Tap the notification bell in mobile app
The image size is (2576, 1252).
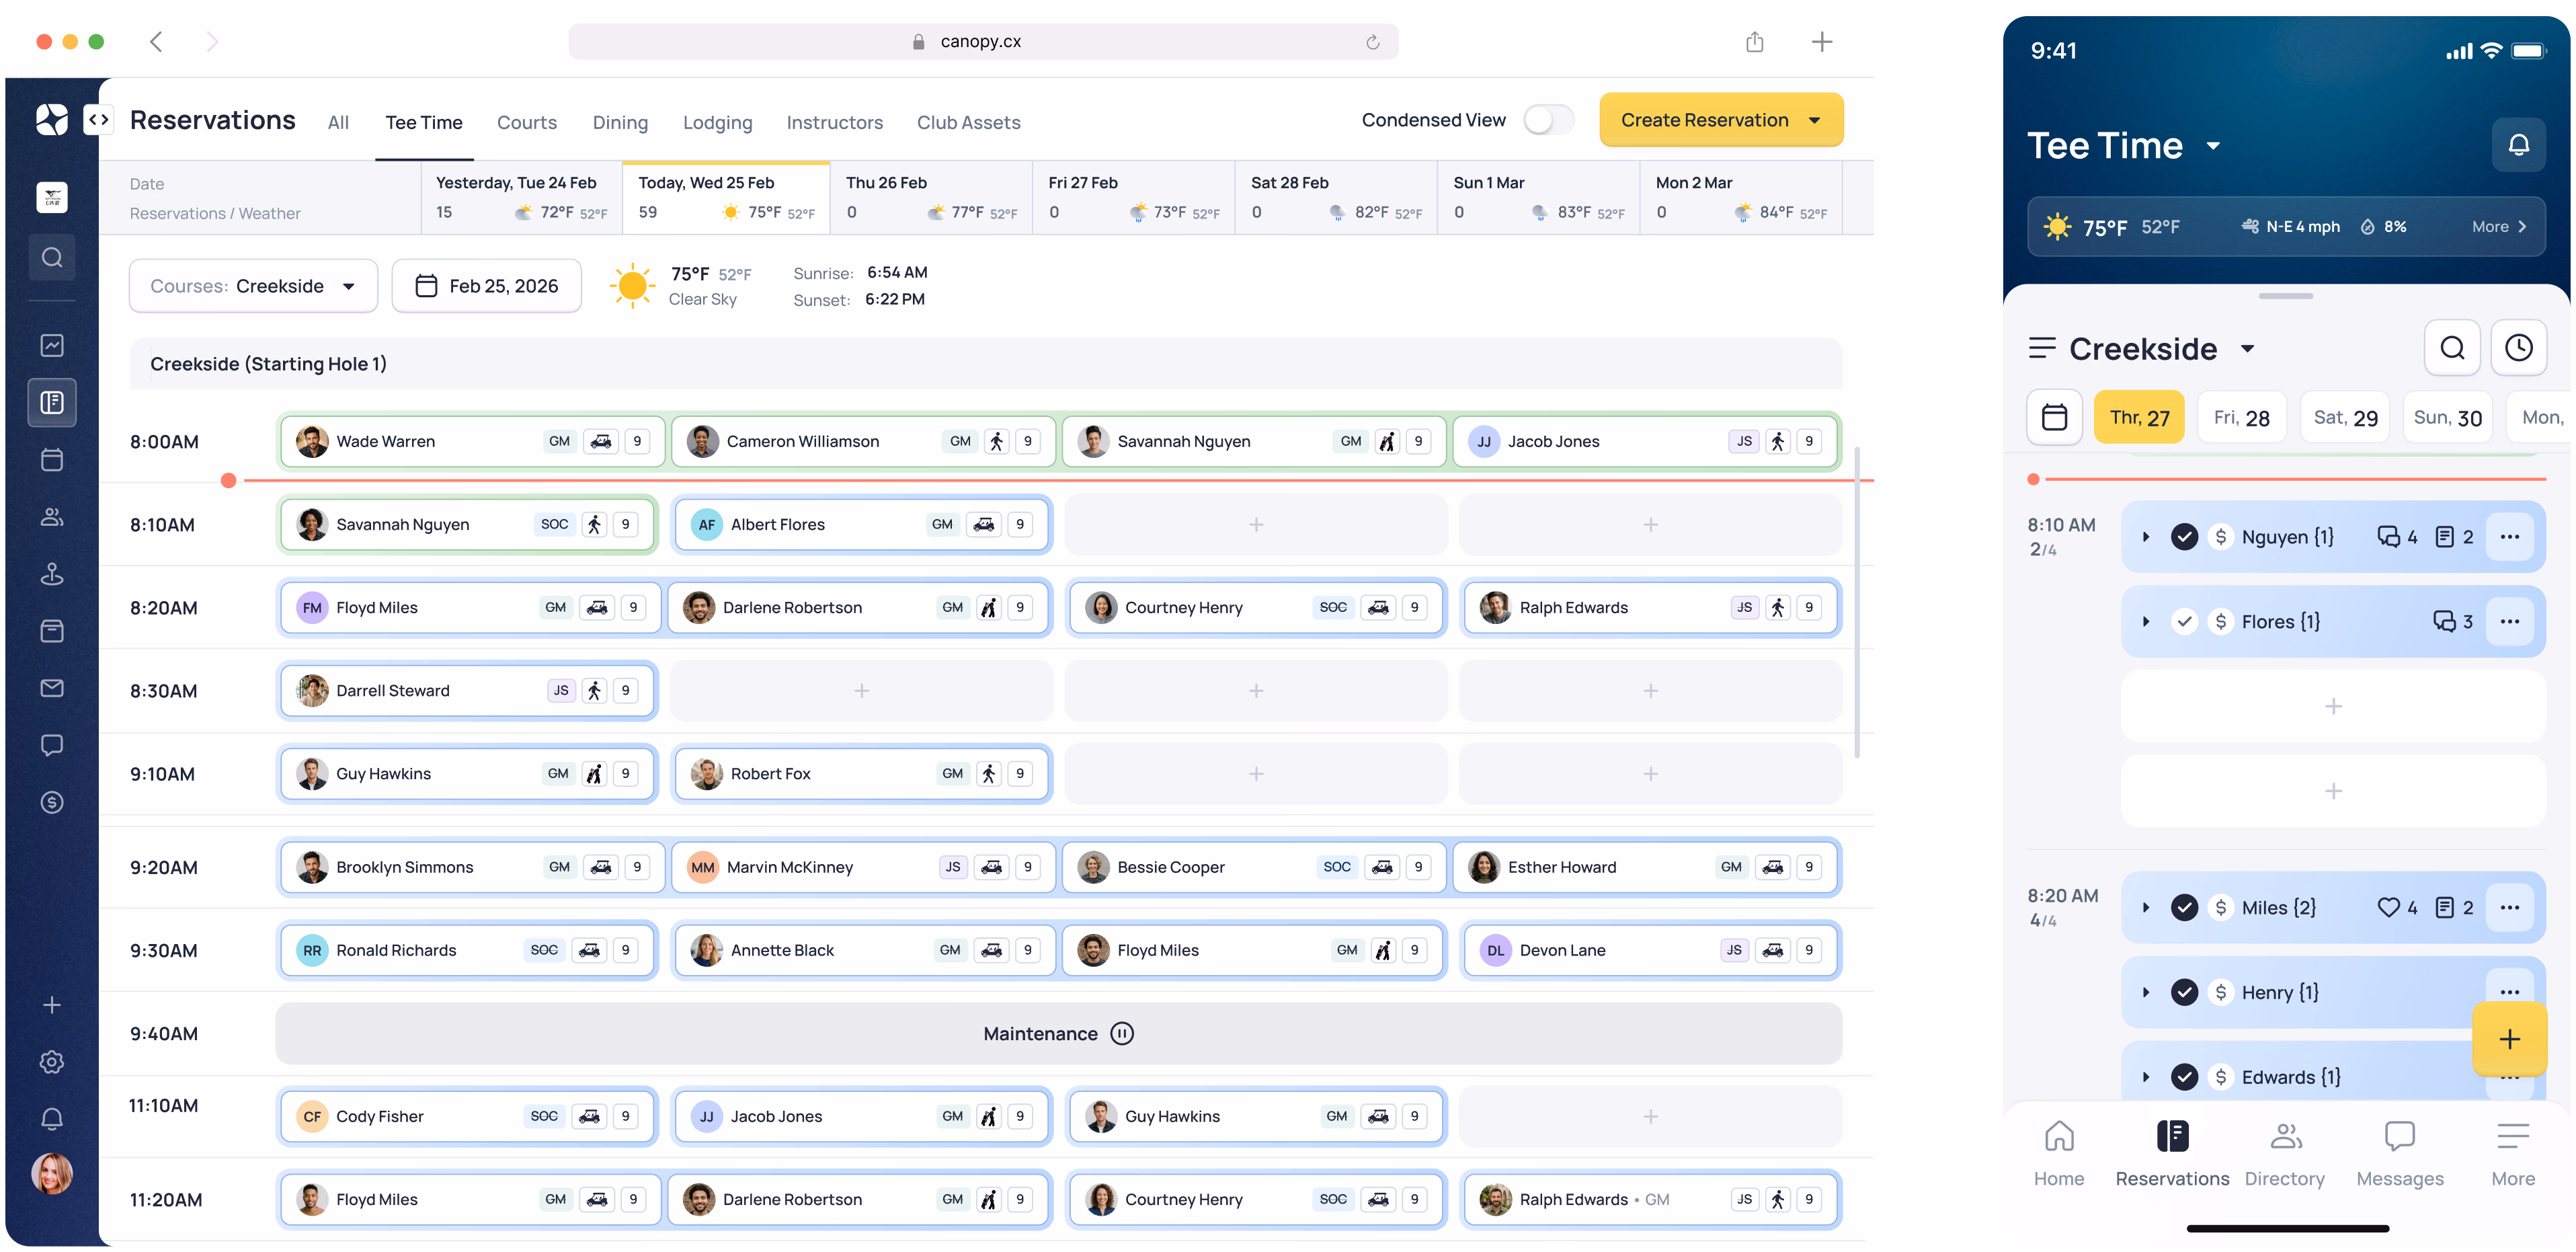pyautogui.click(x=2518, y=145)
